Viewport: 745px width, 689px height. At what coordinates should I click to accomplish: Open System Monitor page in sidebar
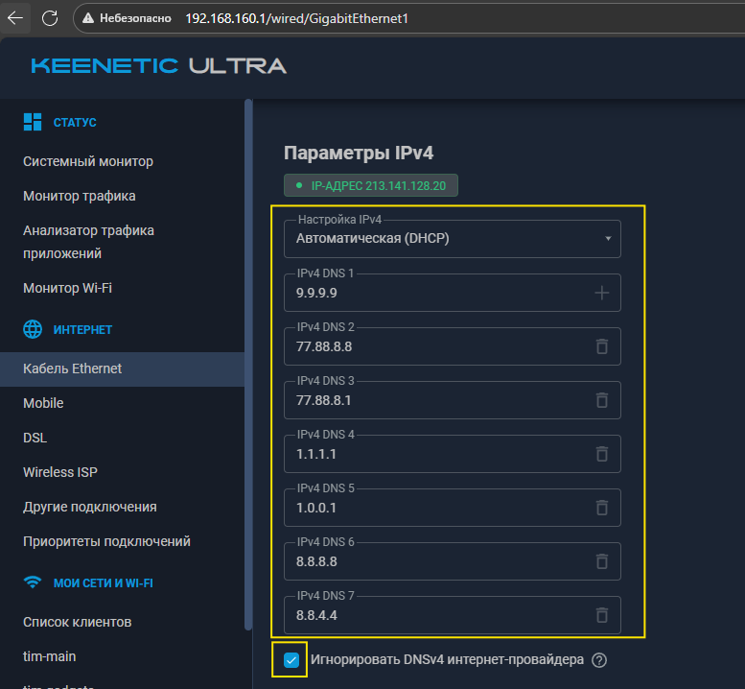click(x=88, y=161)
